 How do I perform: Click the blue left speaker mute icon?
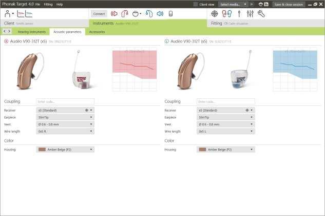[x=160, y=14]
